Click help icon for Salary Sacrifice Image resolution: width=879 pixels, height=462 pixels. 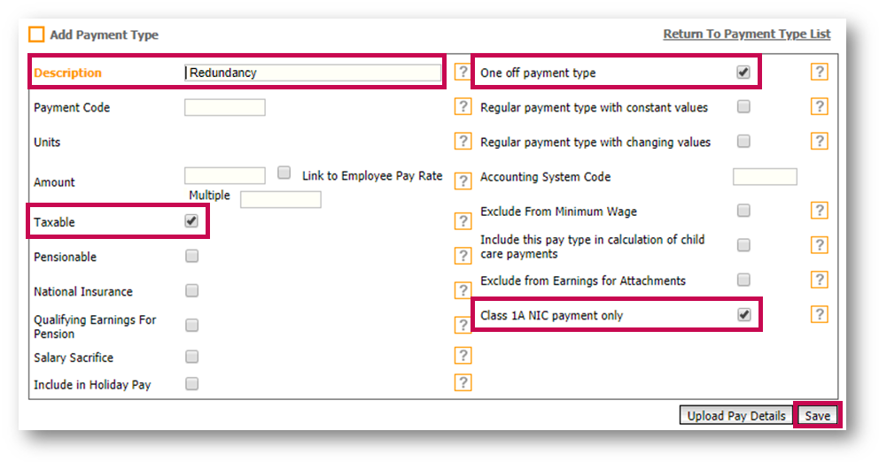coord(463,356)
